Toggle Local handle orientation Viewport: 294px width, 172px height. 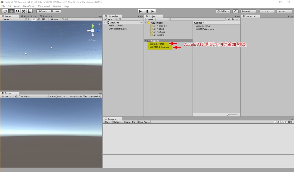[x=55, y=11]
